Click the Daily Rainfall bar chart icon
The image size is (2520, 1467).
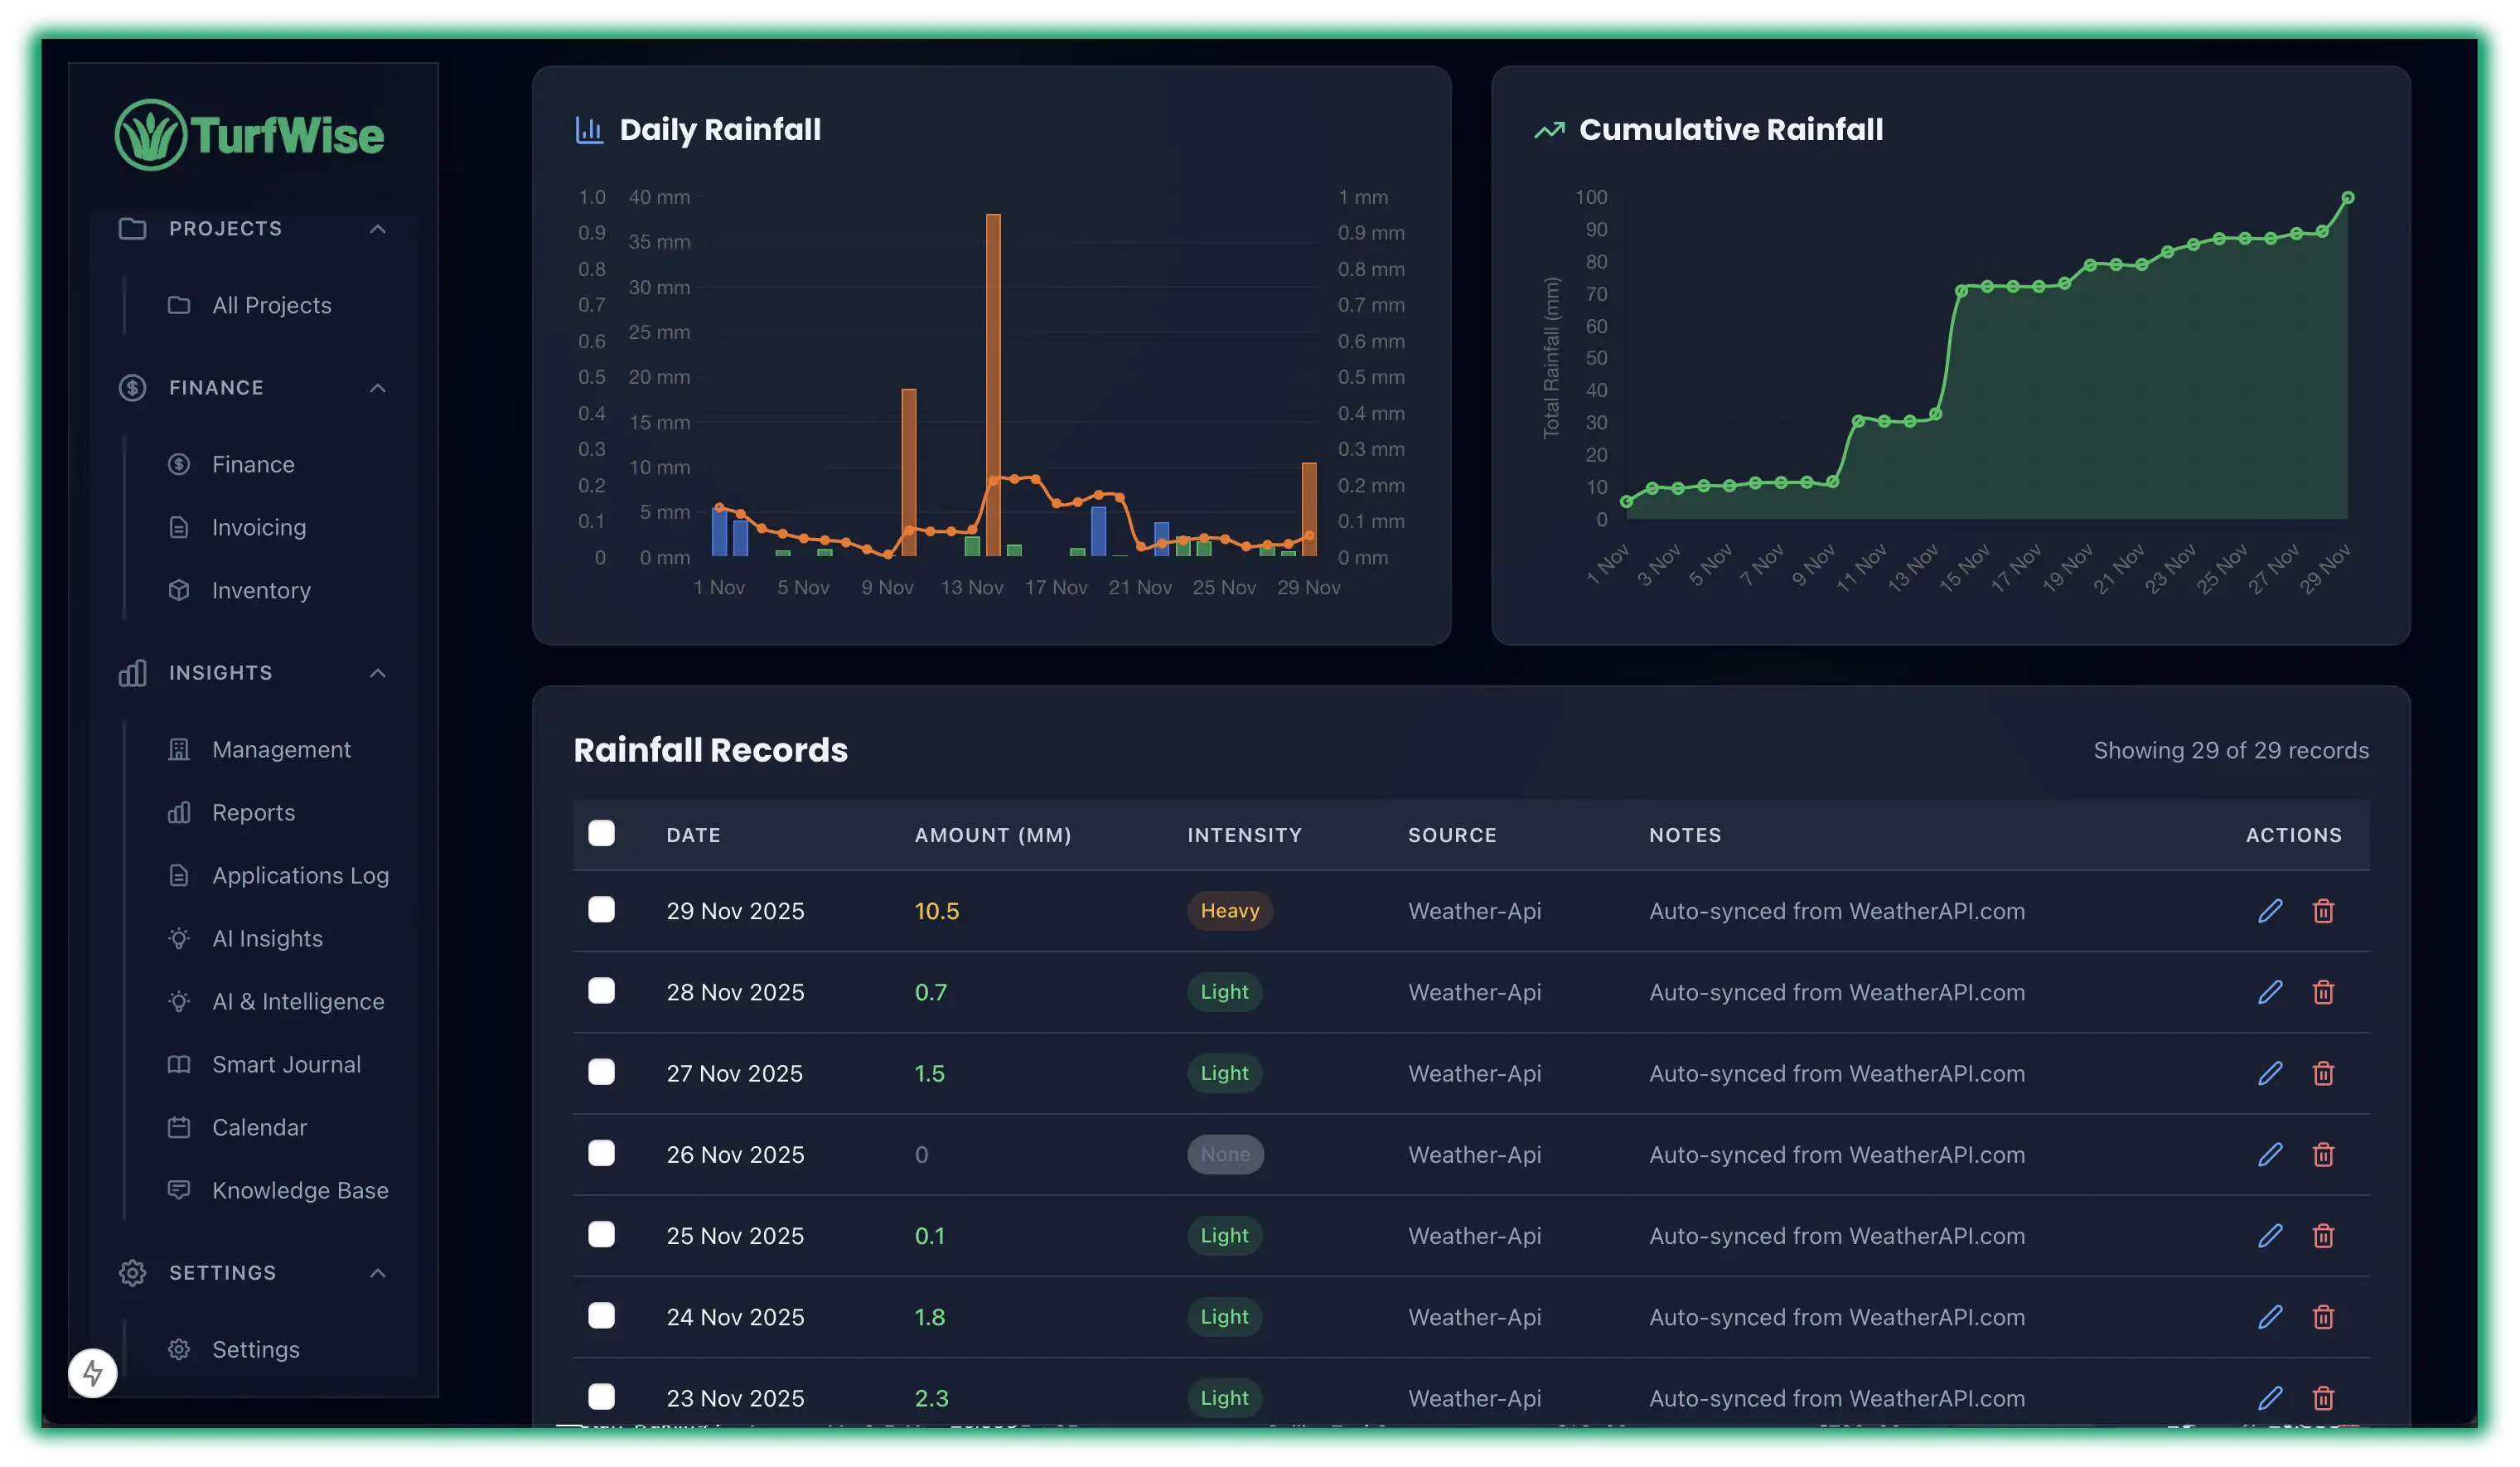pos(589,130)
